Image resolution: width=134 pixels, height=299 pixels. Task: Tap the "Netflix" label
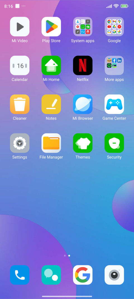point(83,80)
